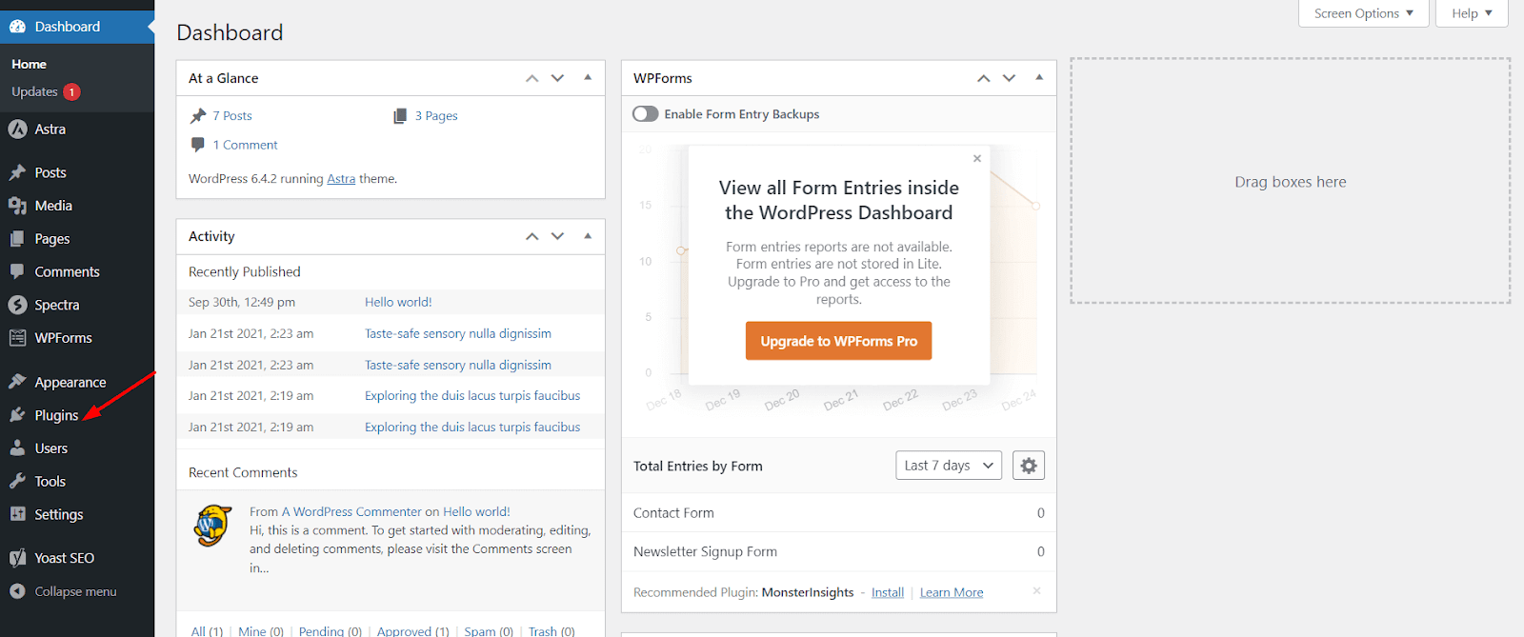Open the Last 7 days timespan dropdown
The width and height of the screenshot is (1524, 637).
point(949,466)
